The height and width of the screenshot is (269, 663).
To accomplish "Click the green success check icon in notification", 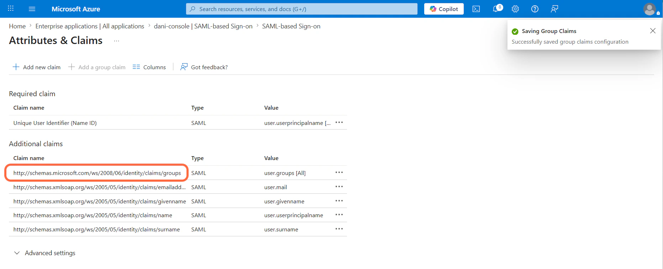I will (x=515, y=32).
